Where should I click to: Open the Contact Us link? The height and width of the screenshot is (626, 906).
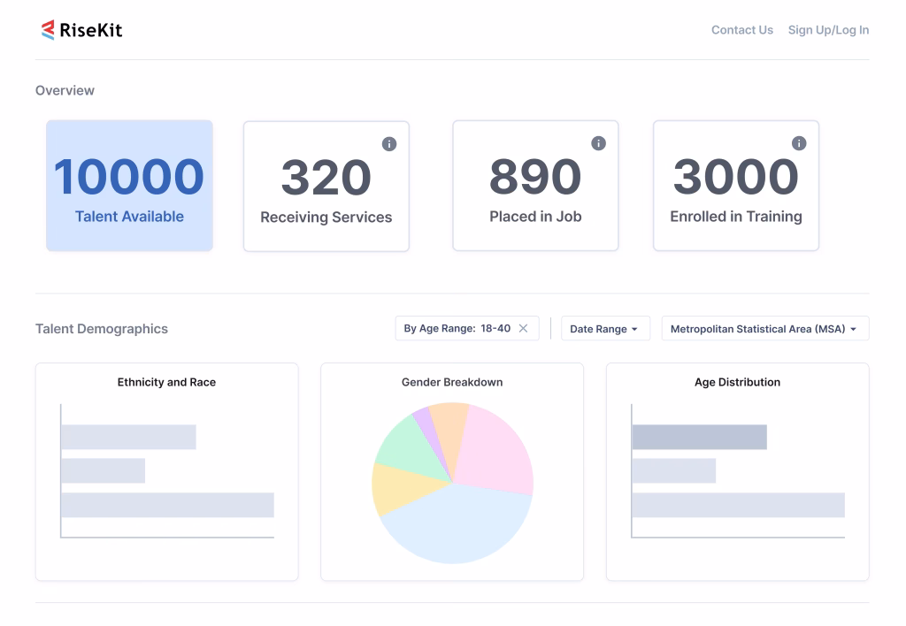tap(741, 30)
